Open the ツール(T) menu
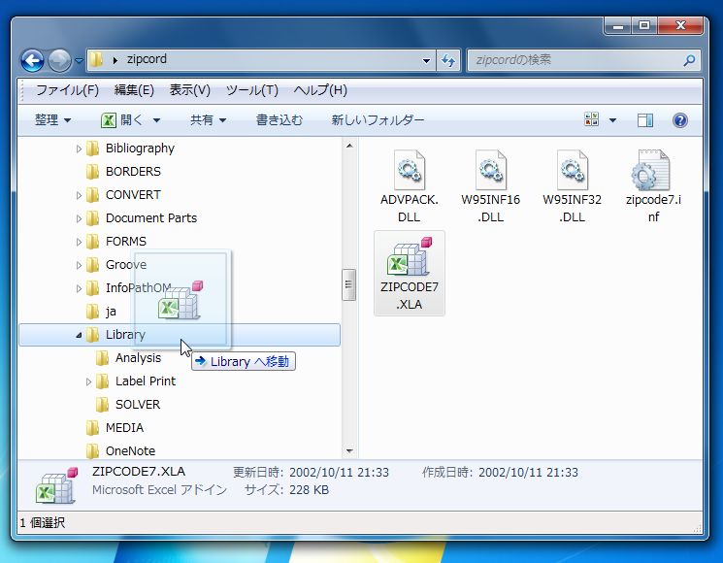This screenshot has height=563, width=723. [x=251, y=90]
